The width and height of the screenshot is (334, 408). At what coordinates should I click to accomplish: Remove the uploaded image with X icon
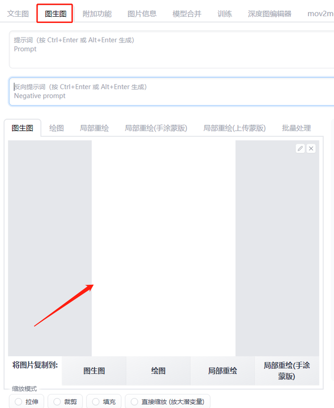[311, 148]
